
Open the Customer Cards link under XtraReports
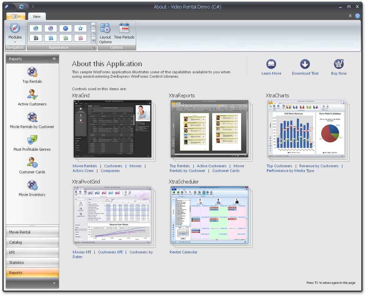[x=226, y=171]
